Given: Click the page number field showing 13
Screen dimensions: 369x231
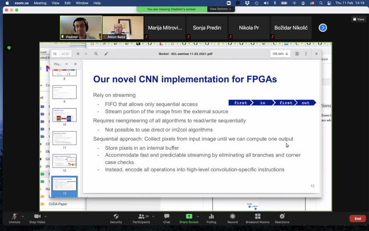Looking at the screenshot, I should [55, 54].
